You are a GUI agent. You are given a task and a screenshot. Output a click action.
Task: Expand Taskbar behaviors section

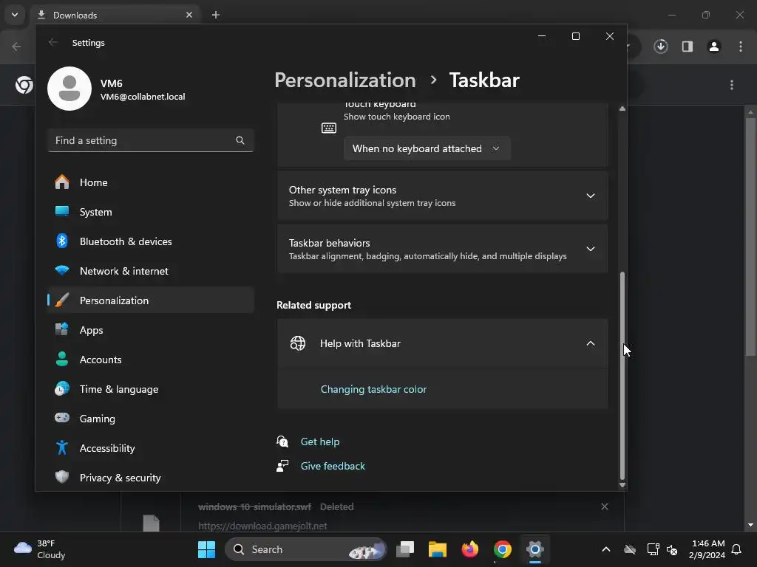[442, 249]
